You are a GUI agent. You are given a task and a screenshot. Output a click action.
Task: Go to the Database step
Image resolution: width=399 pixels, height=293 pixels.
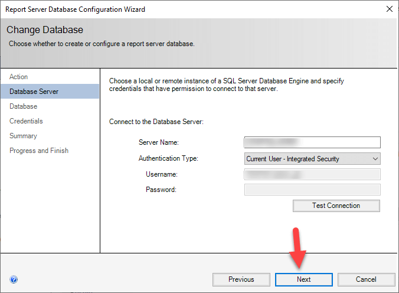24,106
